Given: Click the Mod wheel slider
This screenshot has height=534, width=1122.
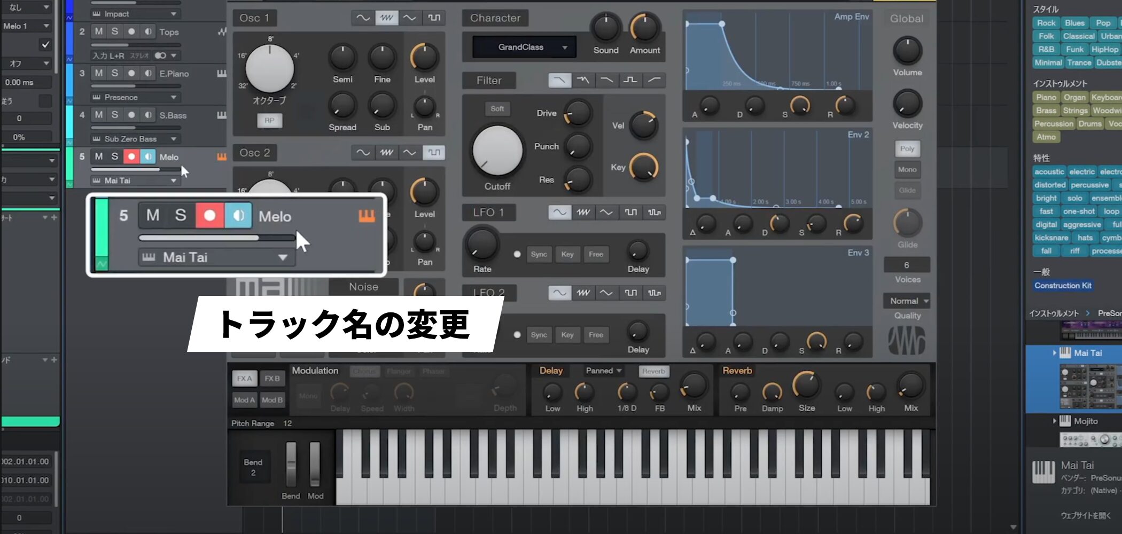Looking at the screenshot, I should pyautogui.click(x=315, y=464).
